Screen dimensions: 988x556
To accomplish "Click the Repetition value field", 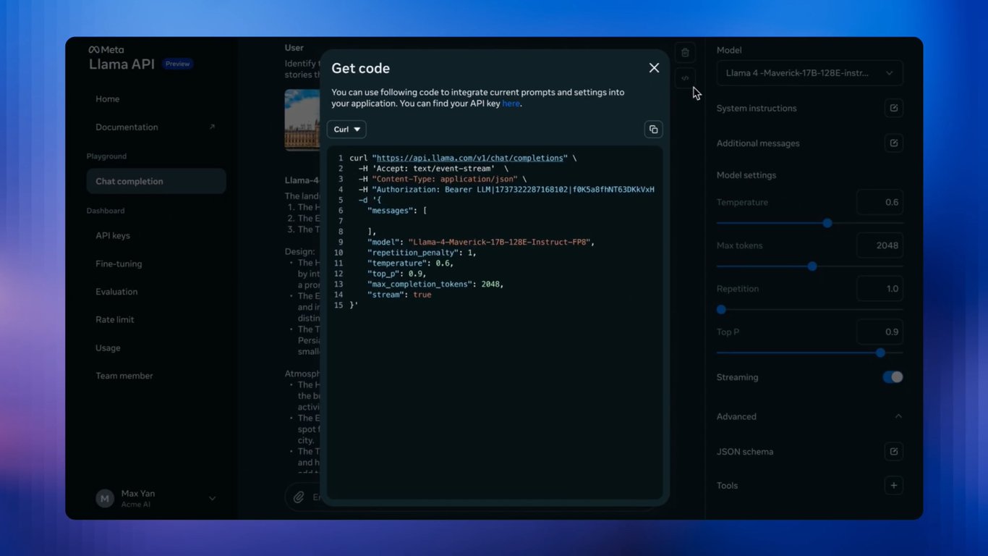I will click(880, 289).
